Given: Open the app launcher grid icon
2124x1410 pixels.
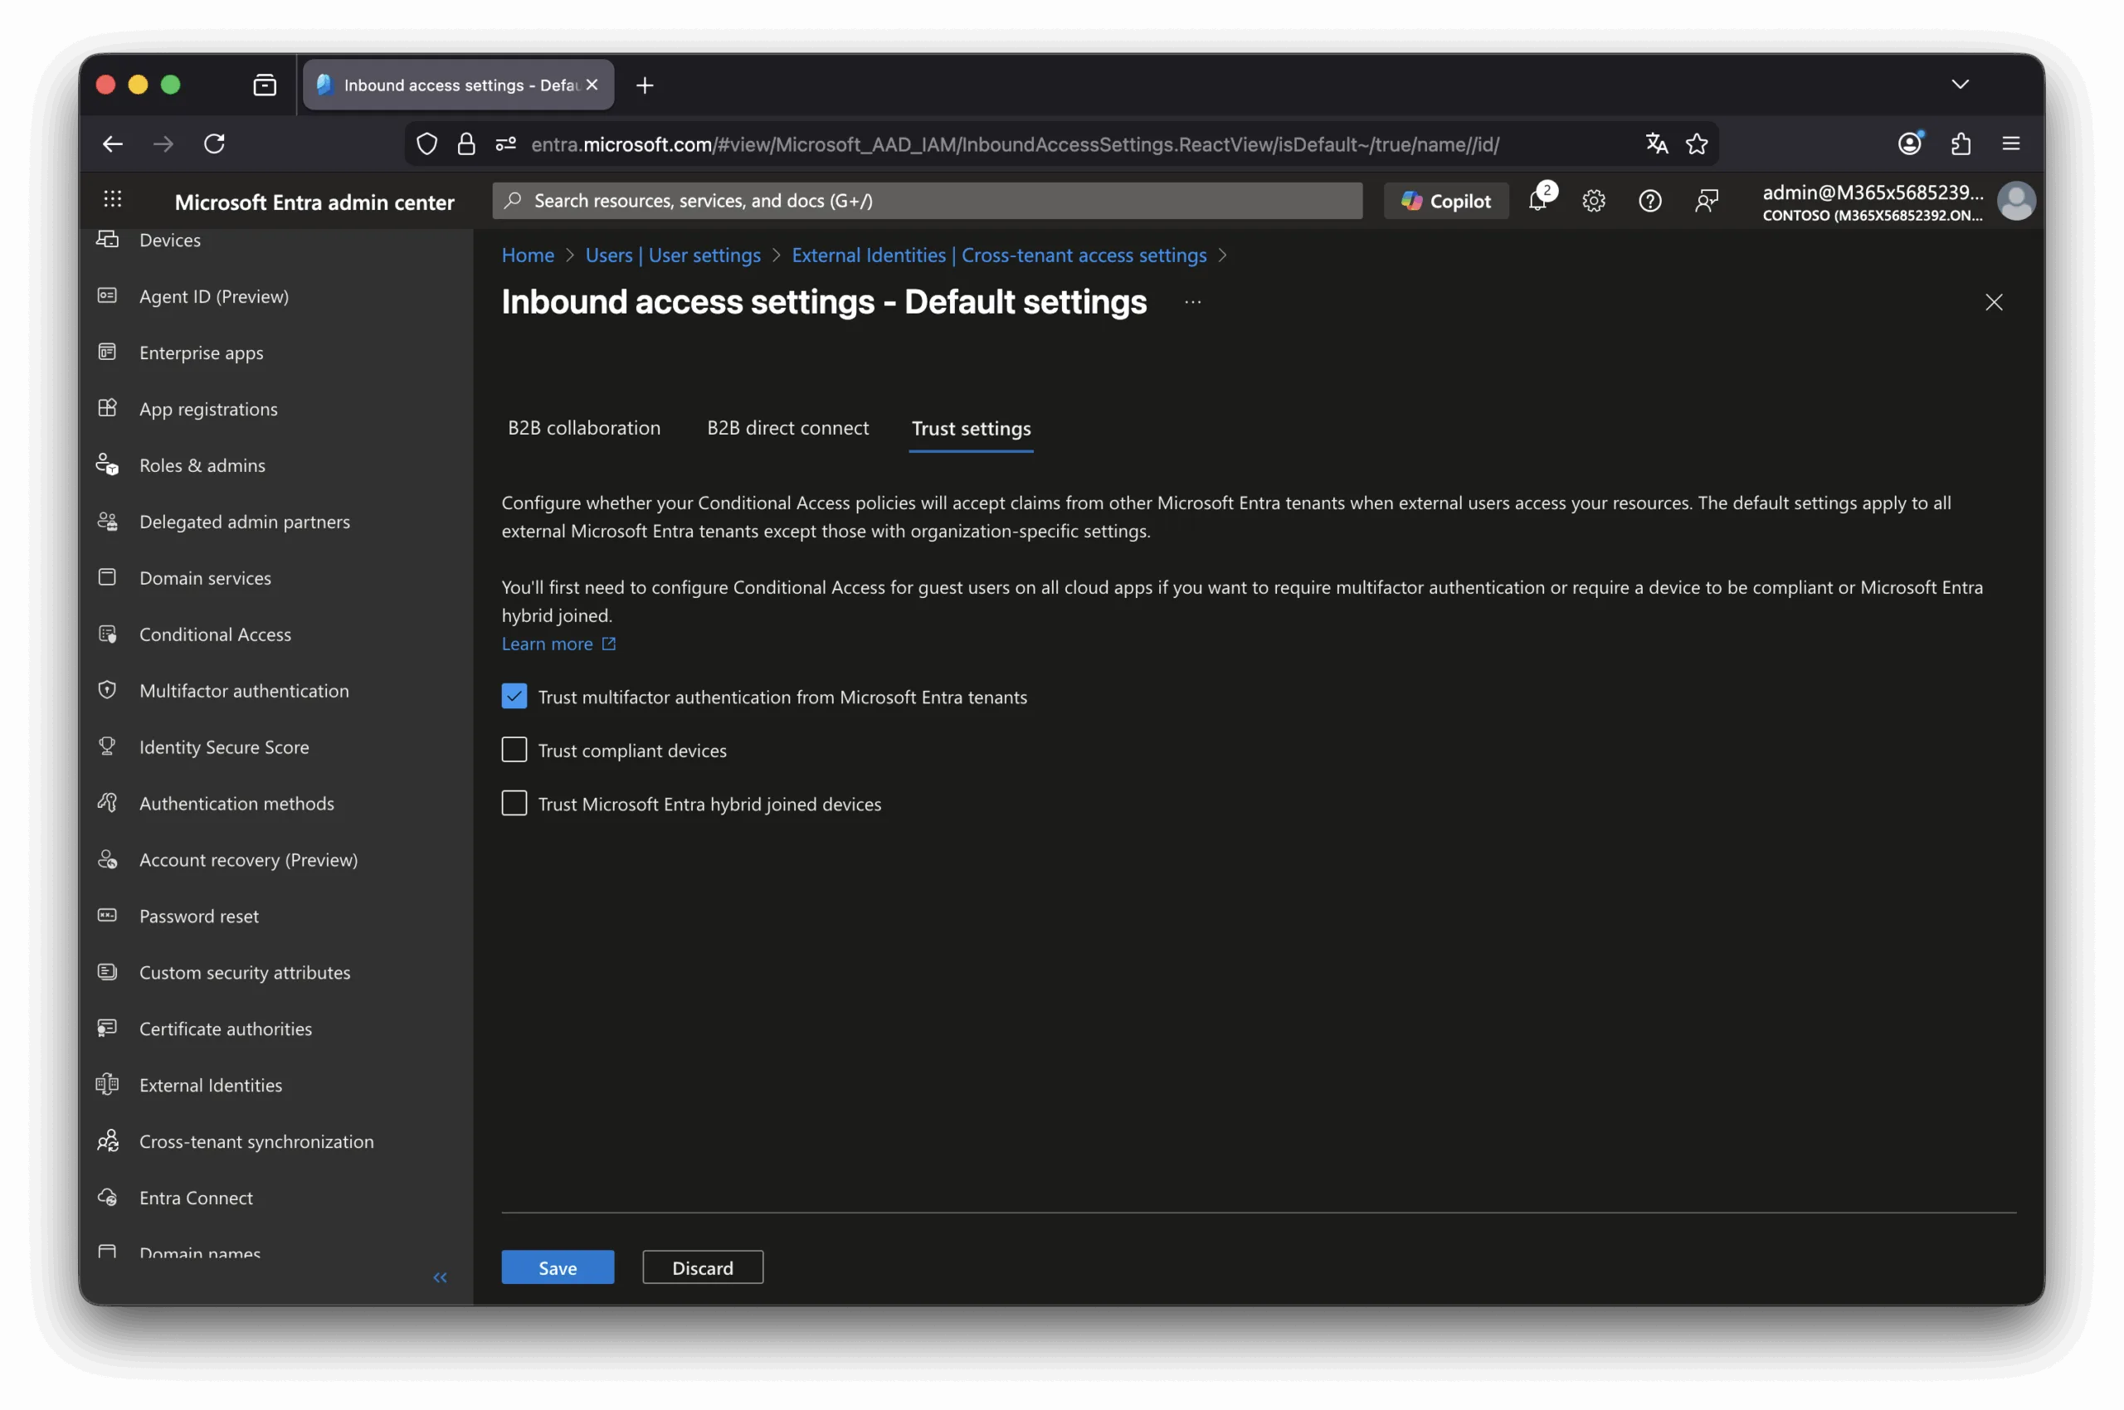Looking at the screenshot, I should tap(113, 200).
